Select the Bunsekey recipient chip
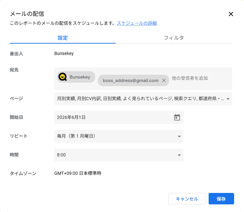The image size is (244, 212). [76, 77]
